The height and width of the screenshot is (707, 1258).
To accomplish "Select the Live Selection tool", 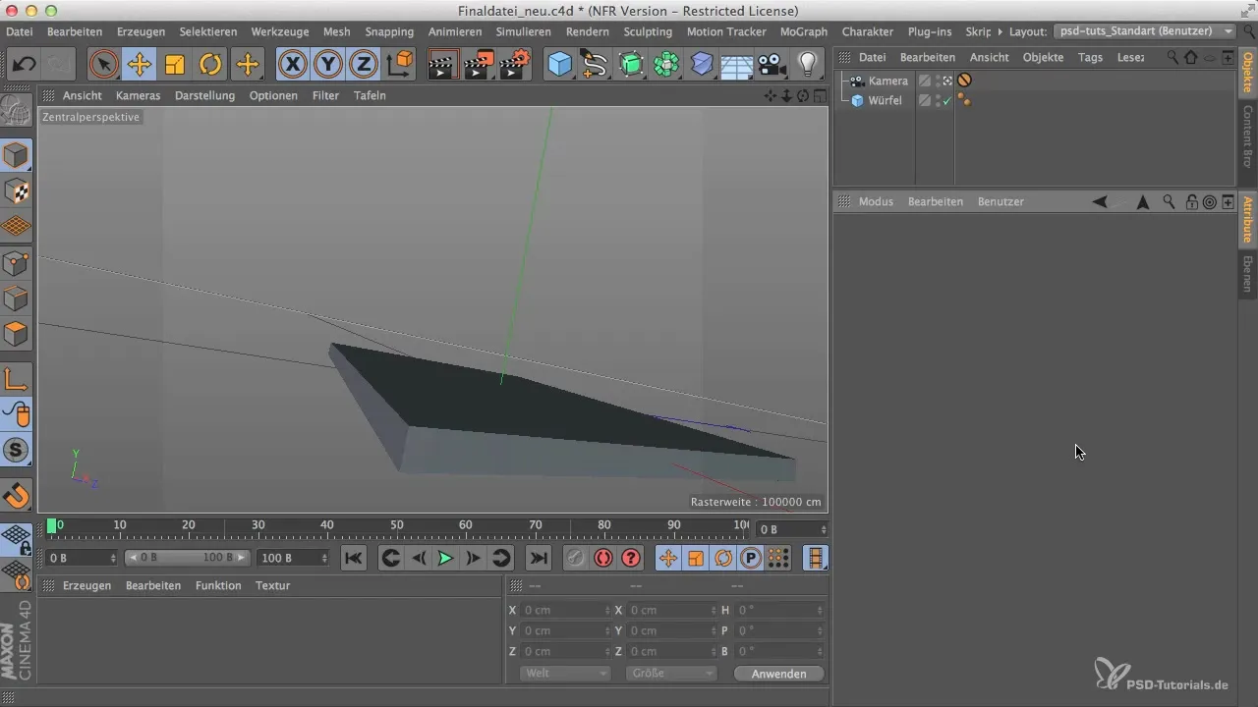I will coord(103,65).
